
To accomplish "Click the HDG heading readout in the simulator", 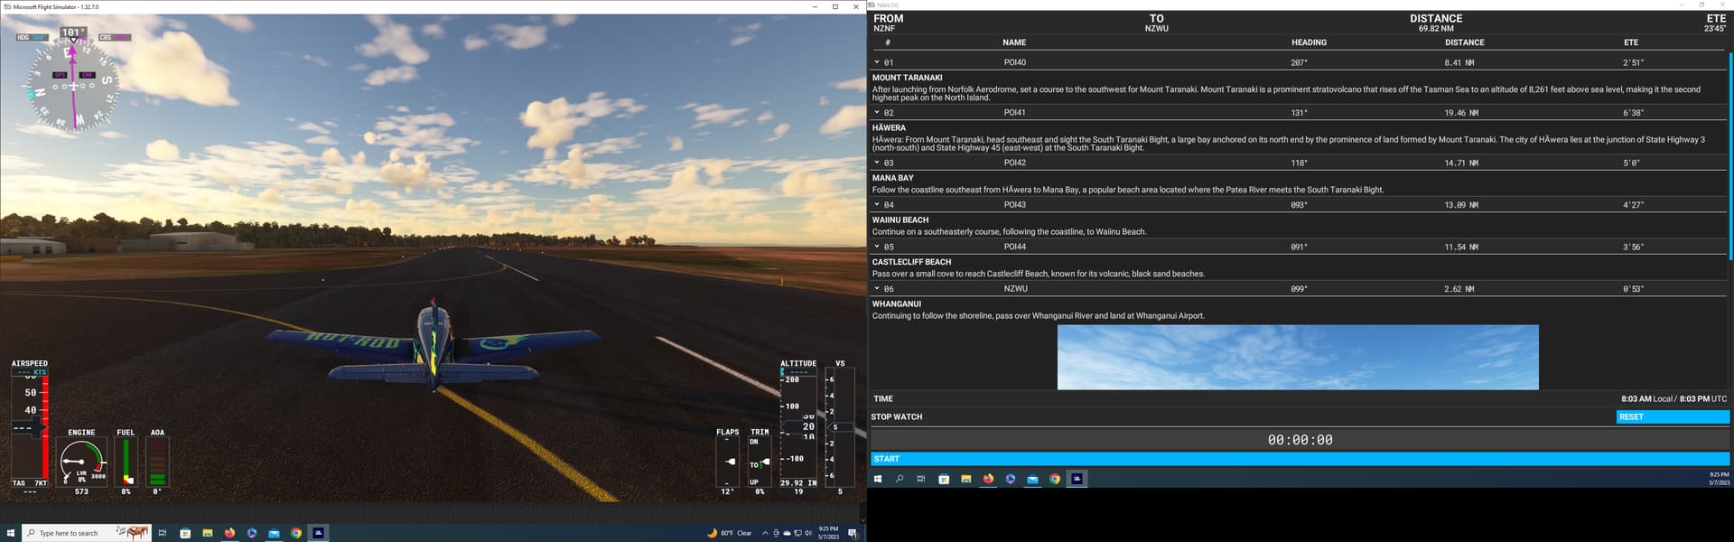I will click(x=33, y=37).
